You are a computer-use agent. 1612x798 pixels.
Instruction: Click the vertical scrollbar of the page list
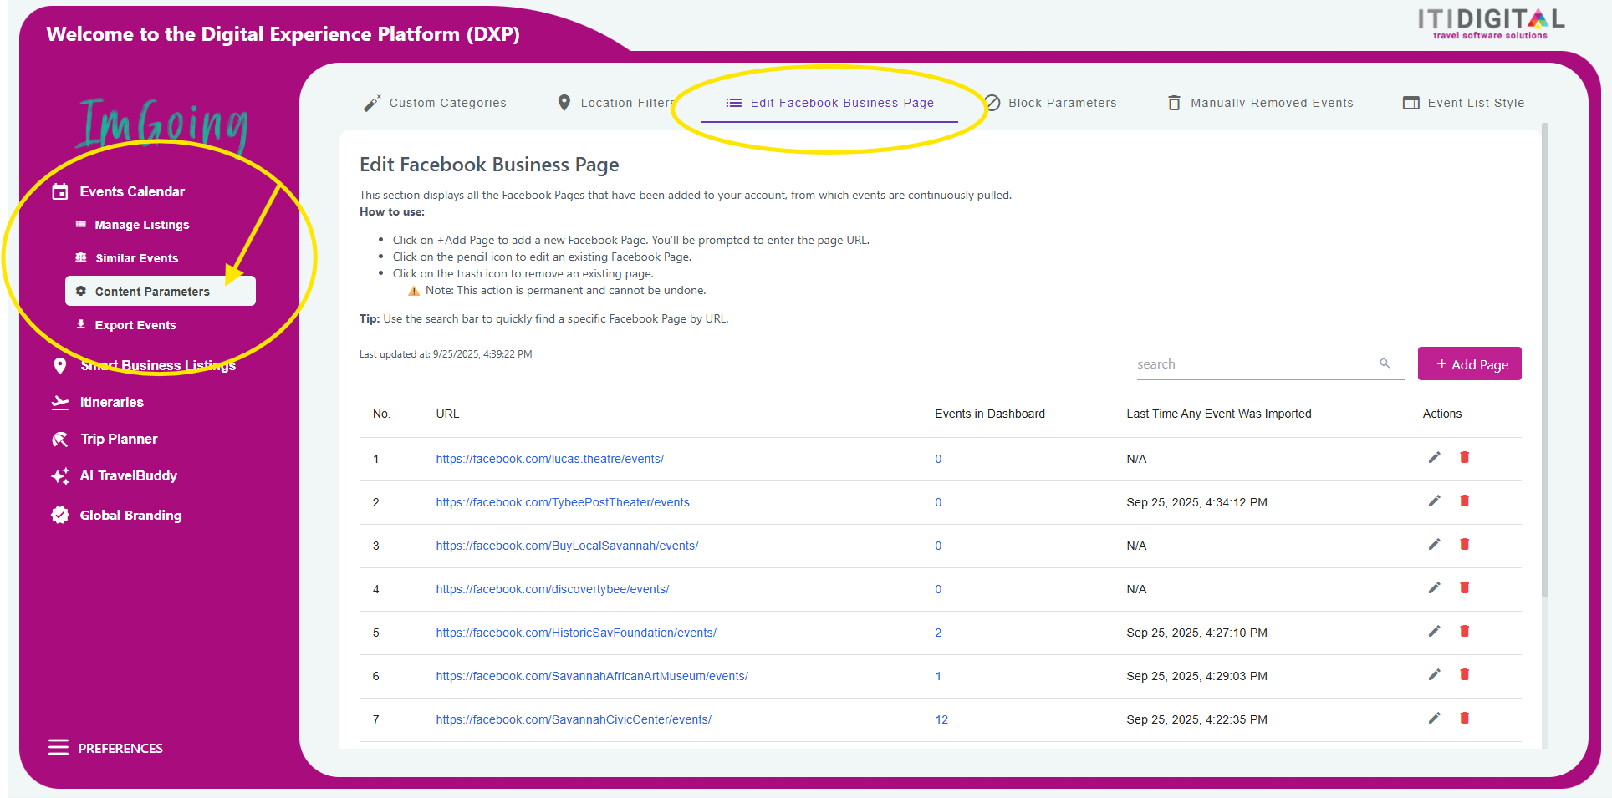(1545, 359)
